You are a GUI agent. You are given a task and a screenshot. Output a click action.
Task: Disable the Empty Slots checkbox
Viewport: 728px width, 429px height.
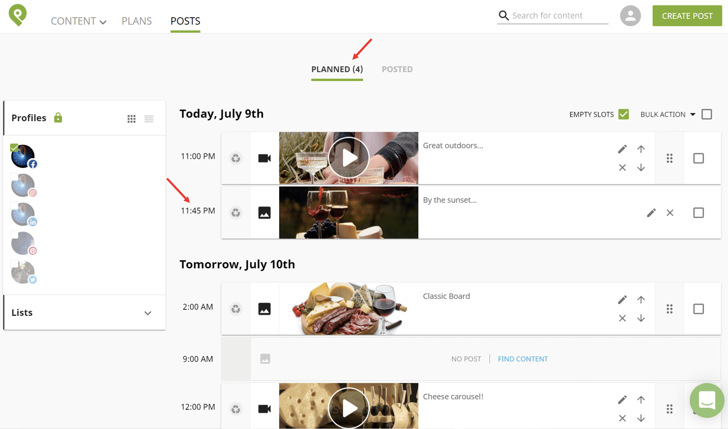pos(623,114)
